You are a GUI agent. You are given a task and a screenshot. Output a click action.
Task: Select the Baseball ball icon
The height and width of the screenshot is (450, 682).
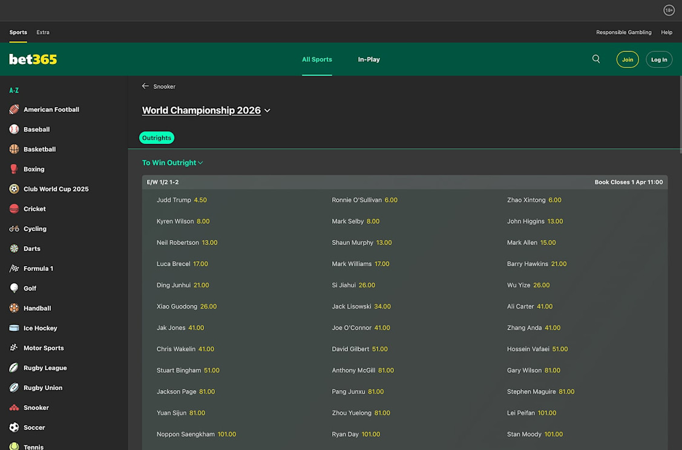[14, 129]
